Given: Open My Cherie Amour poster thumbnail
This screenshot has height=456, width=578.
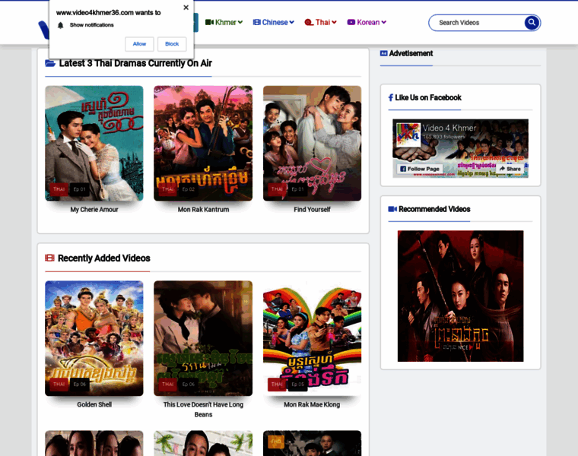Looking at the screenshot, I should (94, 144).
